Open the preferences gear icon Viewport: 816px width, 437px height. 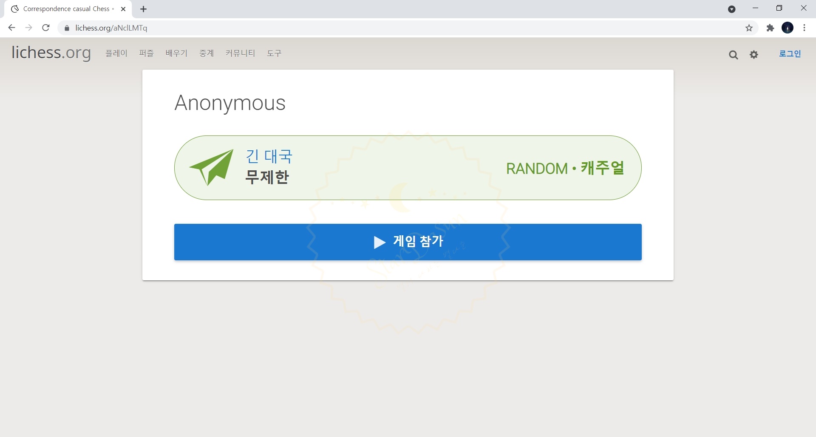754,54
